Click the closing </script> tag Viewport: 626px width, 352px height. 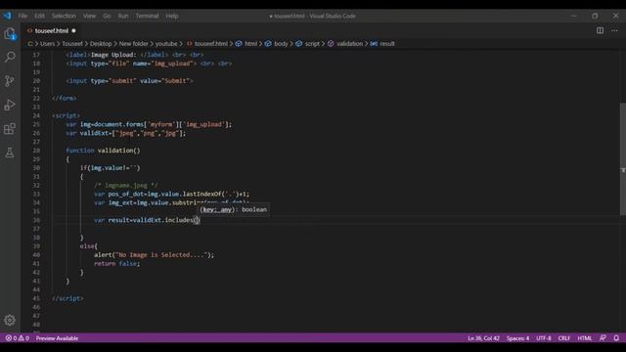tap(67, 298)
